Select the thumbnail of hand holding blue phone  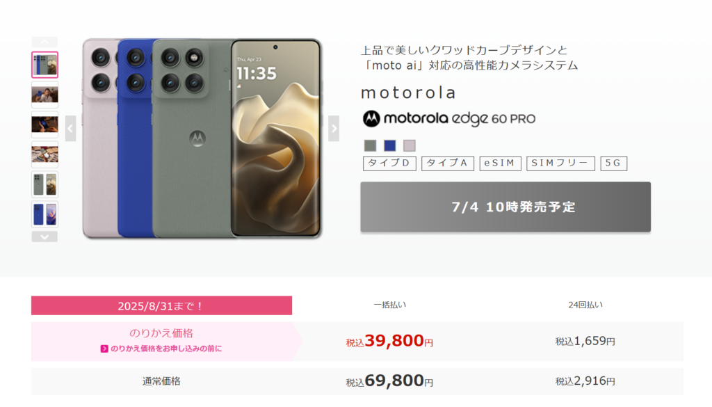(x=45, y=125)
